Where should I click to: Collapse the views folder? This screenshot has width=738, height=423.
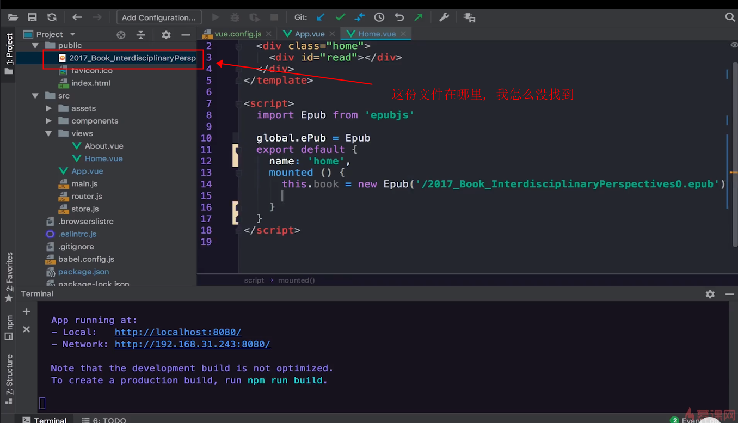pyautogui.click(x=48, y=133)
